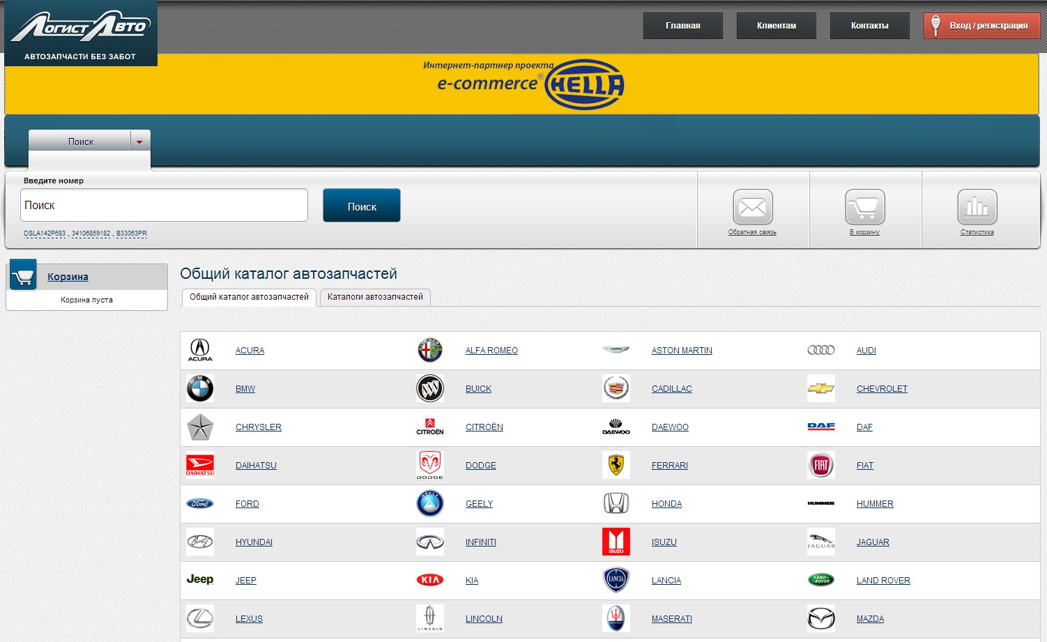Screen dimensions: 1047x642
Task: Click the 'Вход / регистрация' button
Action: 982,26
